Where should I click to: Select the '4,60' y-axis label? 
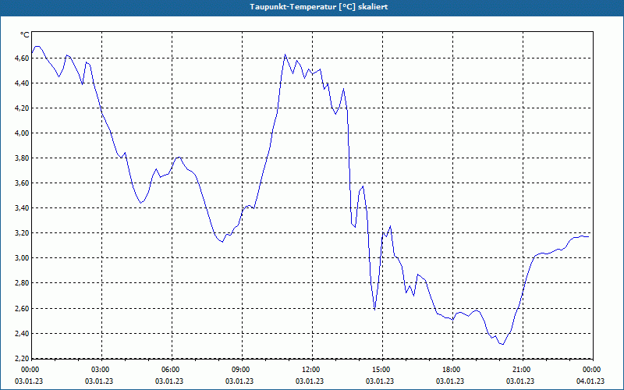(23, 58)
